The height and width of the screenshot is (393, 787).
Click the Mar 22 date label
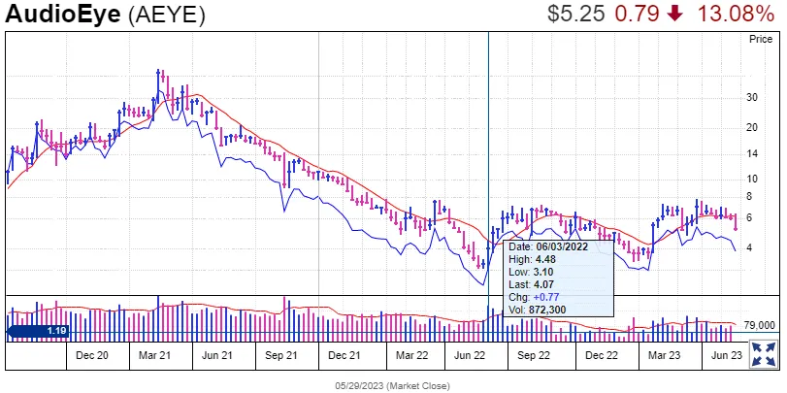point(412,356)
